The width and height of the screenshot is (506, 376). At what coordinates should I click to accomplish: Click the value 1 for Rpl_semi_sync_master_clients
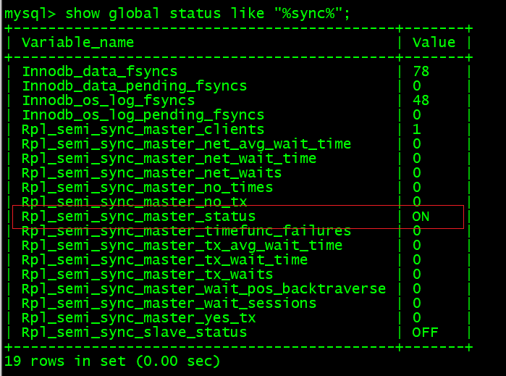pyautogui.click(x=416, y=129)
